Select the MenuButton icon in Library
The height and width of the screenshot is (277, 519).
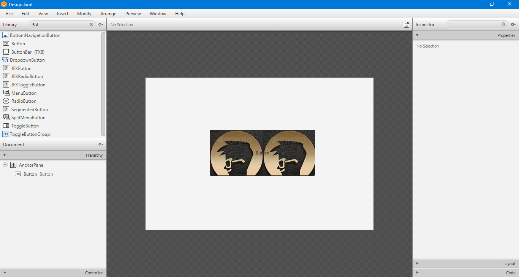6,93
